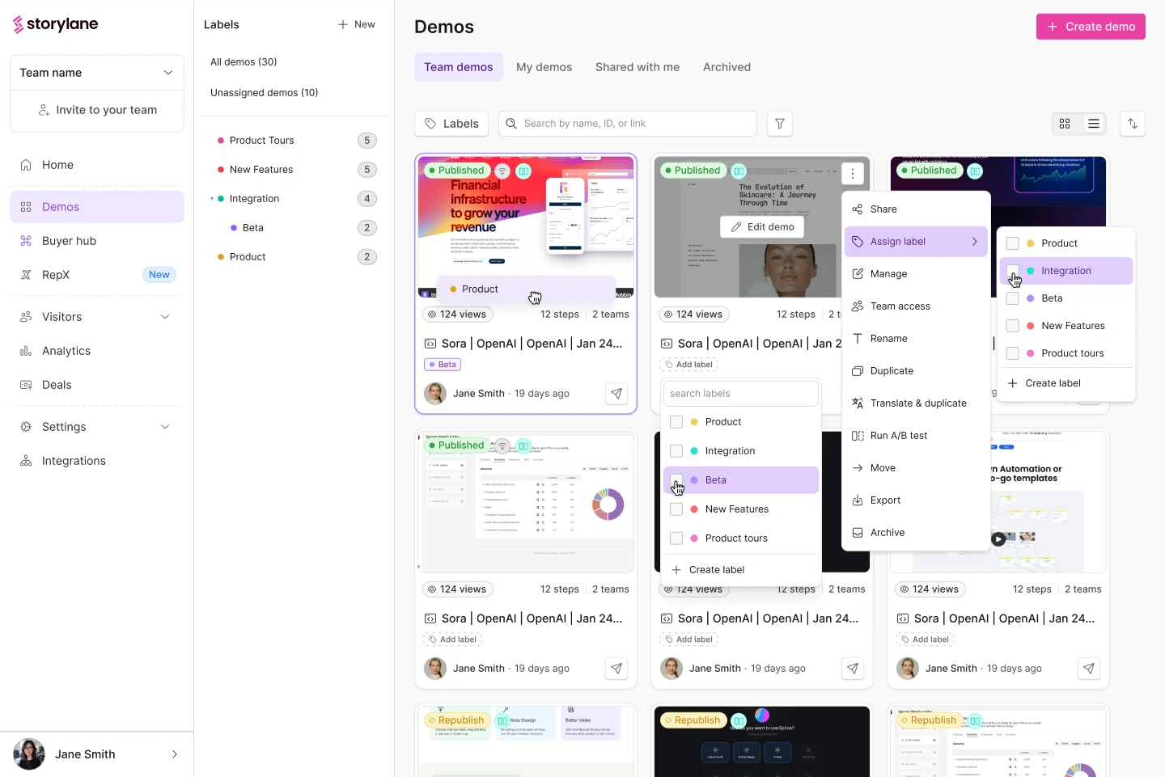Open the Archived tab
This screenshot has height=777, width=1165.
click(x=727, y=67)
